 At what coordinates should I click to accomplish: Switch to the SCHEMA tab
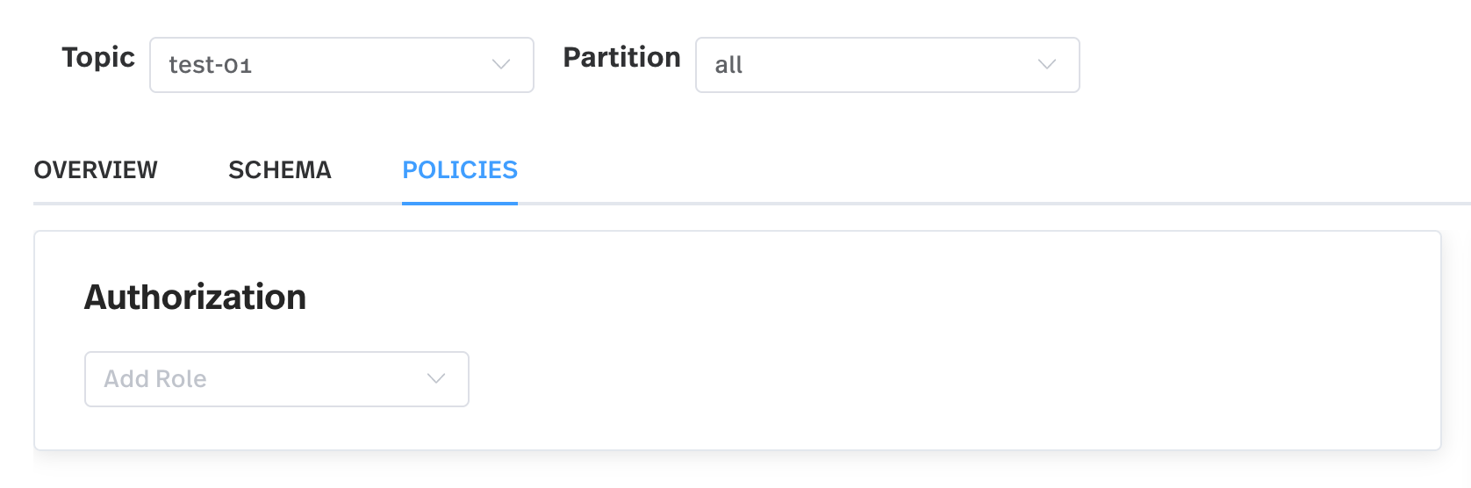click(x=280, y=170)
